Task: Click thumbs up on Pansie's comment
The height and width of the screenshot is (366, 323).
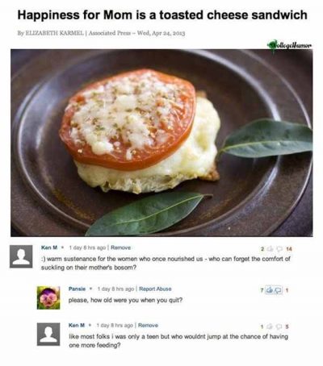Action: pos(269,290)
